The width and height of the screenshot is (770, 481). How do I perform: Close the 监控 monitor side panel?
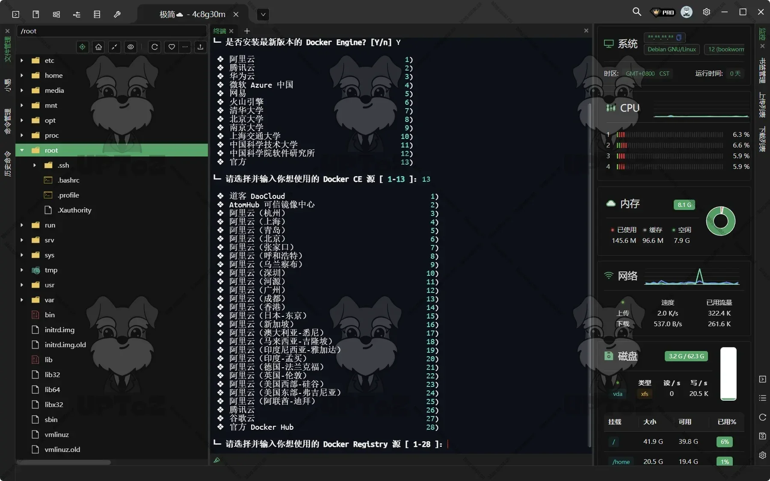763,46
